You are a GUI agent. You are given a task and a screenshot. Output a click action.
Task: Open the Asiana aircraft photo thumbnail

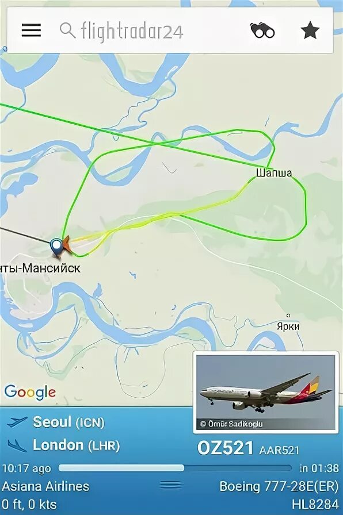[266, 392]
